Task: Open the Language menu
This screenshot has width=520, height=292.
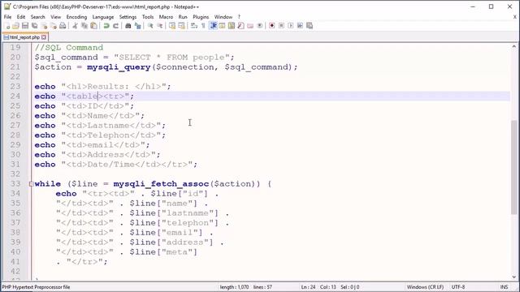Action: pyautogui.click(x=103, y=17)
